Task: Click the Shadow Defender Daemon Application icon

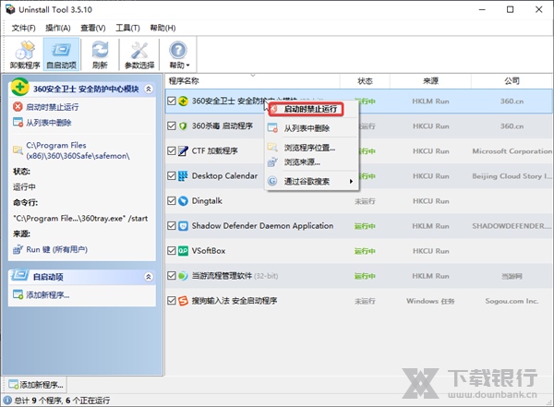Action: click(x=184, y=225)
